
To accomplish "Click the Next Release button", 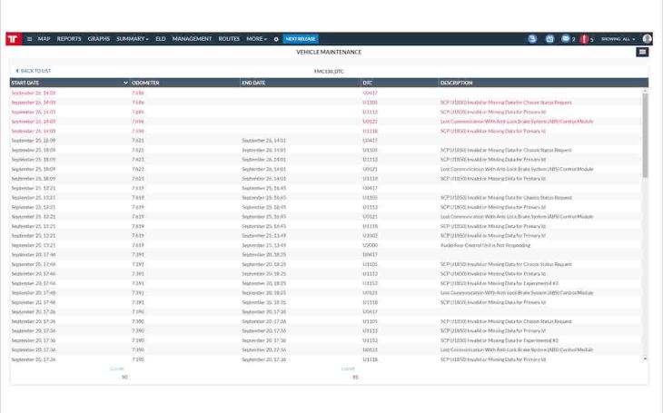I will 301,39.
